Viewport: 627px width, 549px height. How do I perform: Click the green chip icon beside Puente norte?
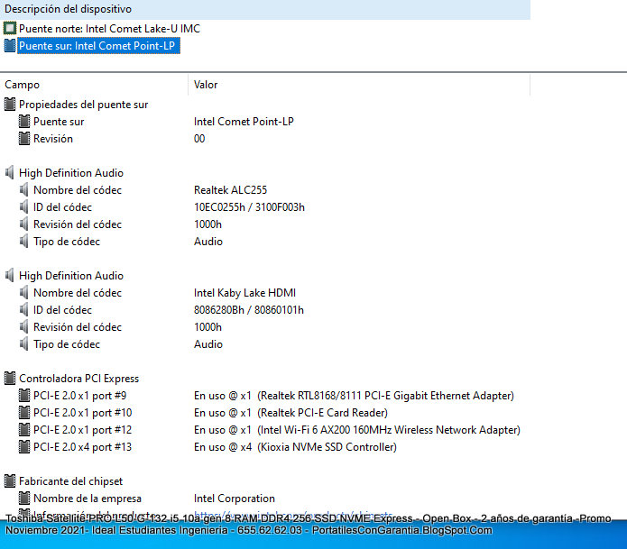coord(10,29)
